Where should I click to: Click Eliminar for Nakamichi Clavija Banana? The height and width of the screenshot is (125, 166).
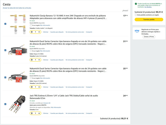[x=46, y=32]
